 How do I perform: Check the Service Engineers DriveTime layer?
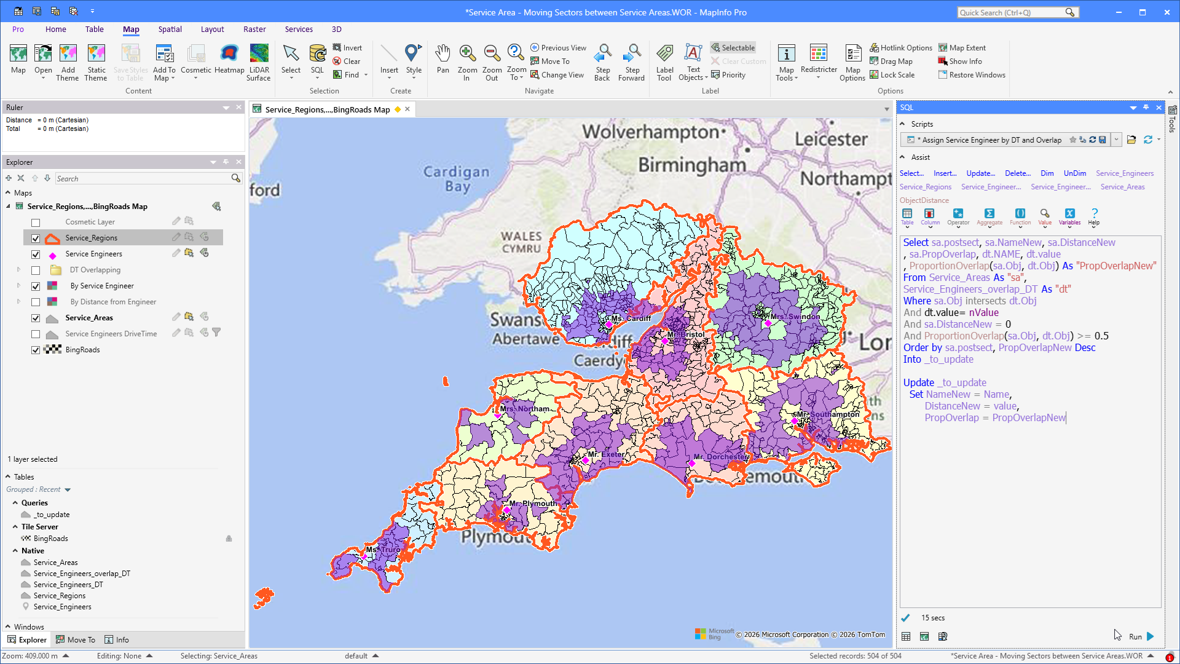tap(36, 334)
